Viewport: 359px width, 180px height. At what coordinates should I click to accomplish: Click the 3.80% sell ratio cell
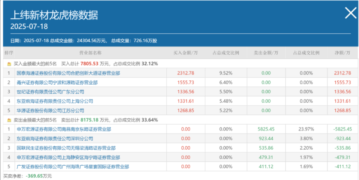[x=306, y=138]
